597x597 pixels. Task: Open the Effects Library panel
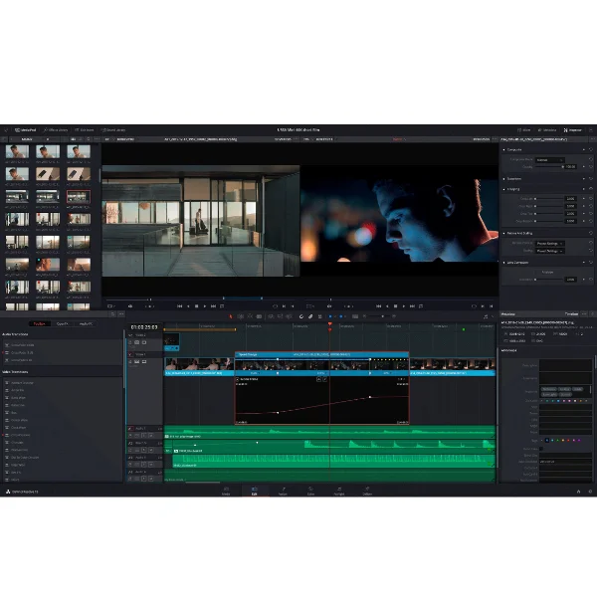click(x=57, y=129)
